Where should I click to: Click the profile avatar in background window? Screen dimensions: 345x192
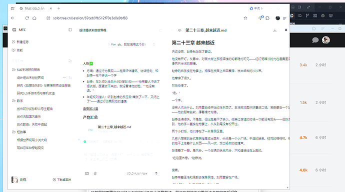pyautogui.click(x=326, y=40)
